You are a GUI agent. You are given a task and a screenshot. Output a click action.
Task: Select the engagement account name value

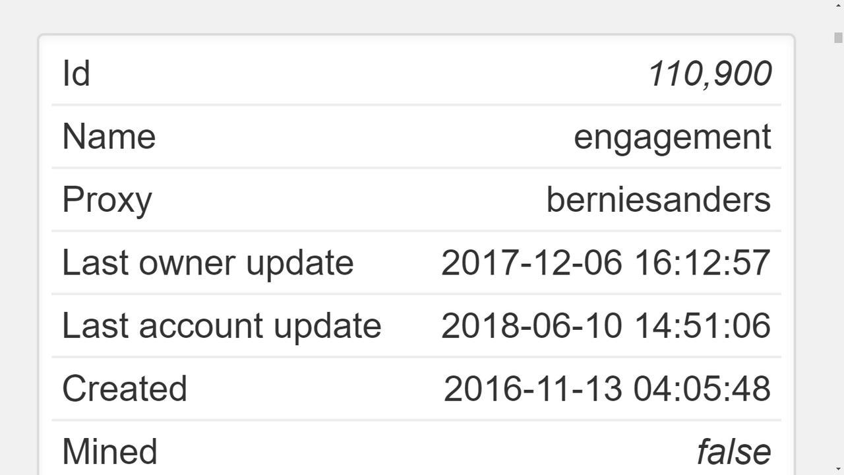pyautogui.click(x=672, y=138)
